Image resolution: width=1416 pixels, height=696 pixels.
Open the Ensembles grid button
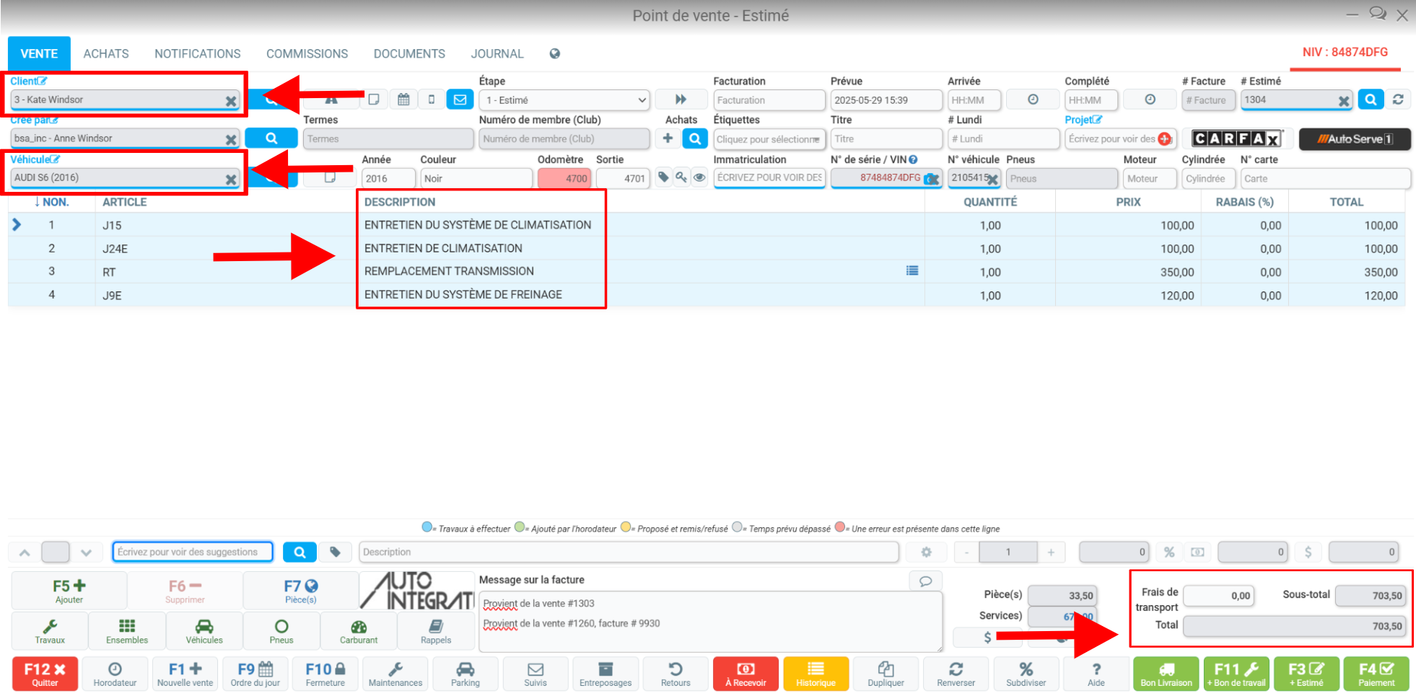point(127,631)
